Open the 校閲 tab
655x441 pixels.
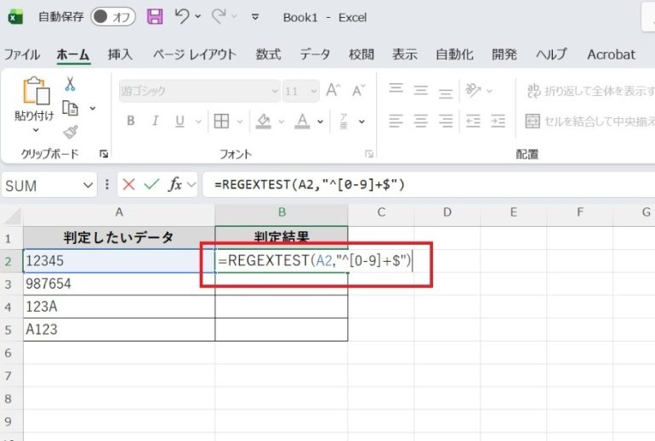[x=362, y=54]
